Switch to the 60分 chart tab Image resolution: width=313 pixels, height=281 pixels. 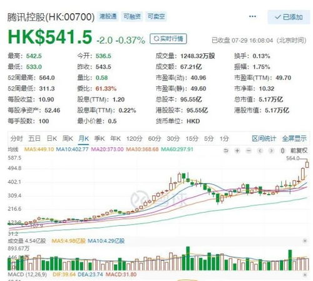155,138
